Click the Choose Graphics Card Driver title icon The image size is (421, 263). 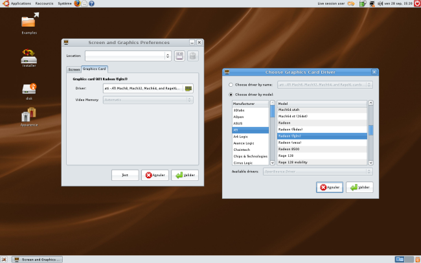227,72
